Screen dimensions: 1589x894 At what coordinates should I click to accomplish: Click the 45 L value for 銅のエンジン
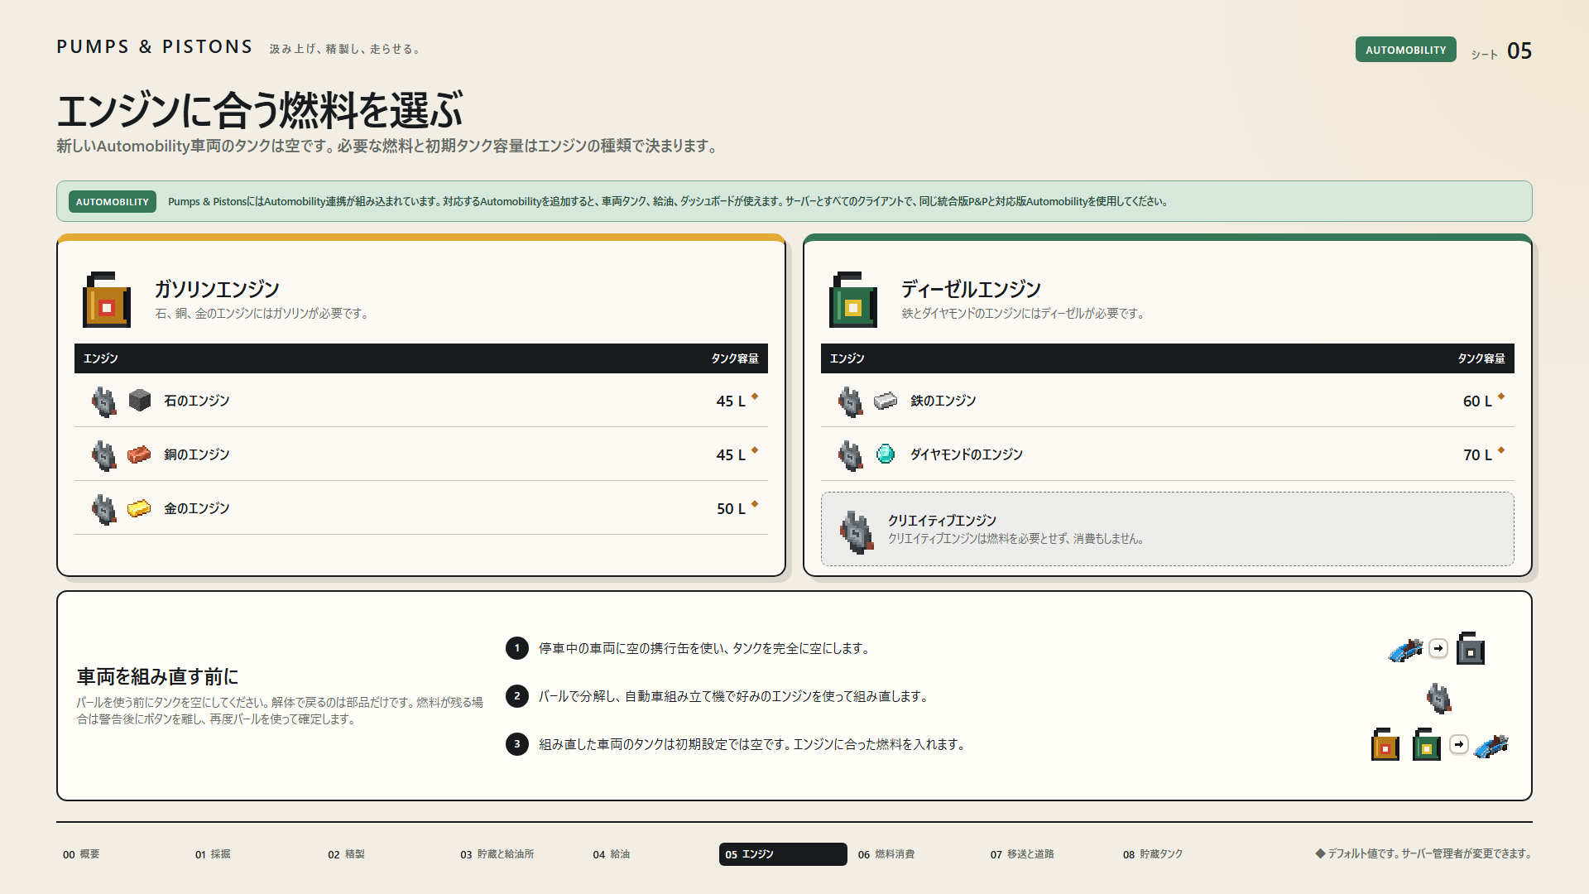(731, 455)
